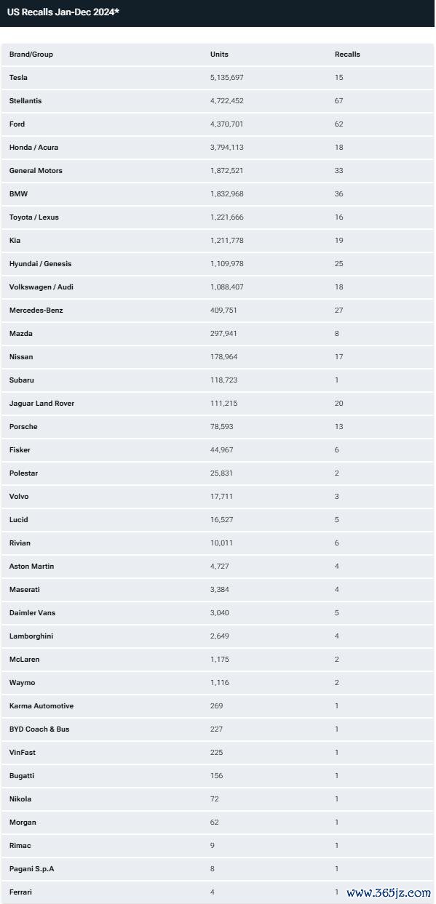Click the General Motors brand name
Screen dimensions: 436x904
pos(36,171)
